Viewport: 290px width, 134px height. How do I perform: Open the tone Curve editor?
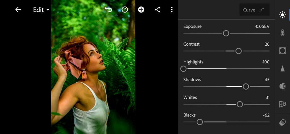tap(254, 10)
